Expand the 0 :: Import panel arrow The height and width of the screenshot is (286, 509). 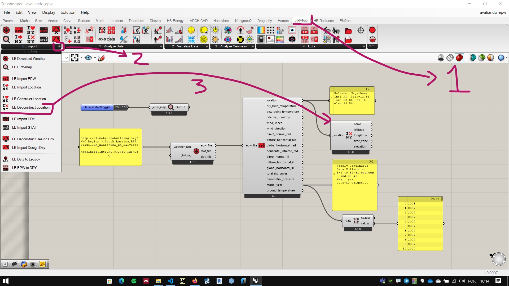(59, 46)
